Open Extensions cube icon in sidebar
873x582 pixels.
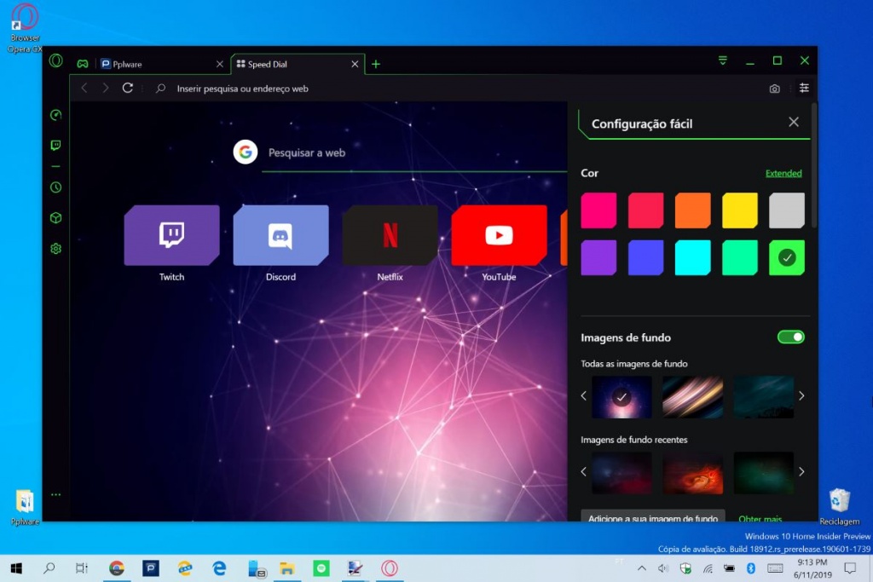(x=55, y=218)
